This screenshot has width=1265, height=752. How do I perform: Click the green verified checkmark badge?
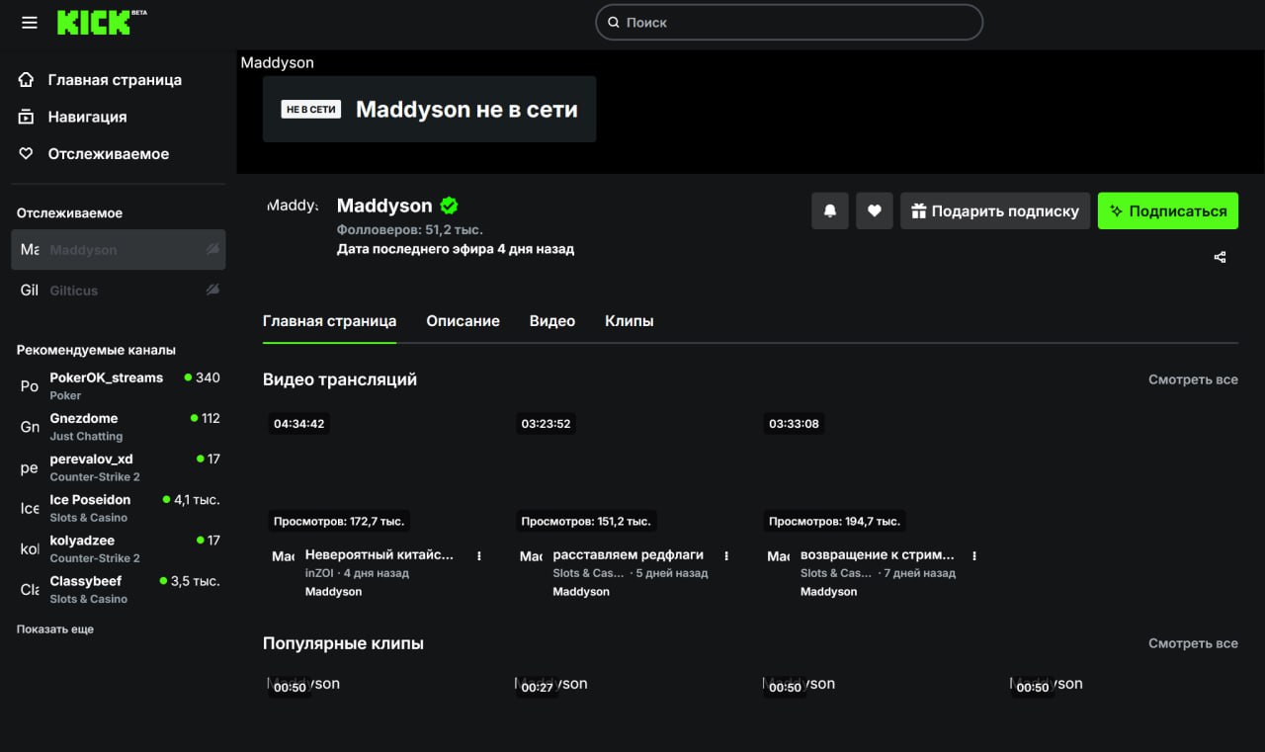tap(449, 206)
